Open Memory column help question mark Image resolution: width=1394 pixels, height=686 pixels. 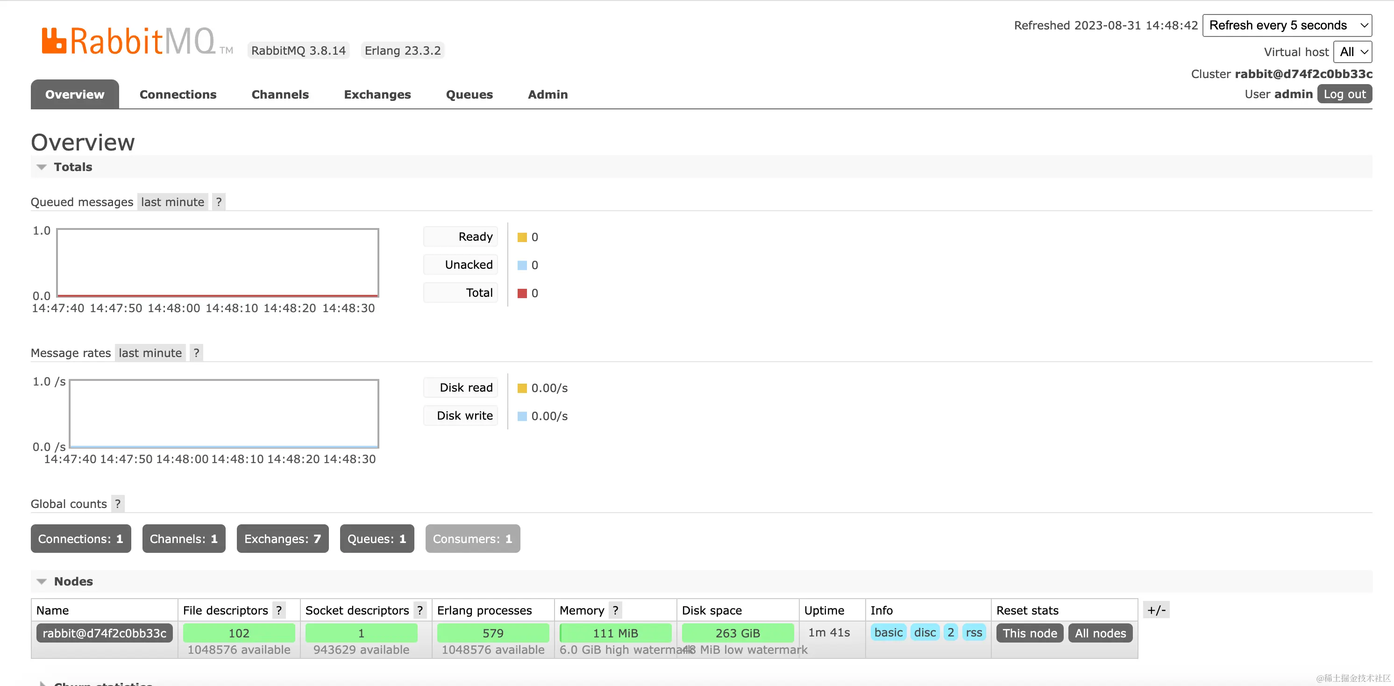coord(615,610)
